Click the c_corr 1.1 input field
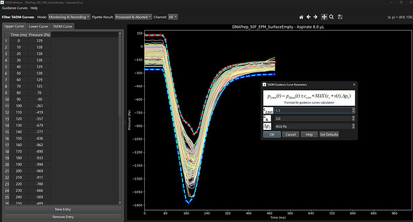413x222 pixels. 313,111
